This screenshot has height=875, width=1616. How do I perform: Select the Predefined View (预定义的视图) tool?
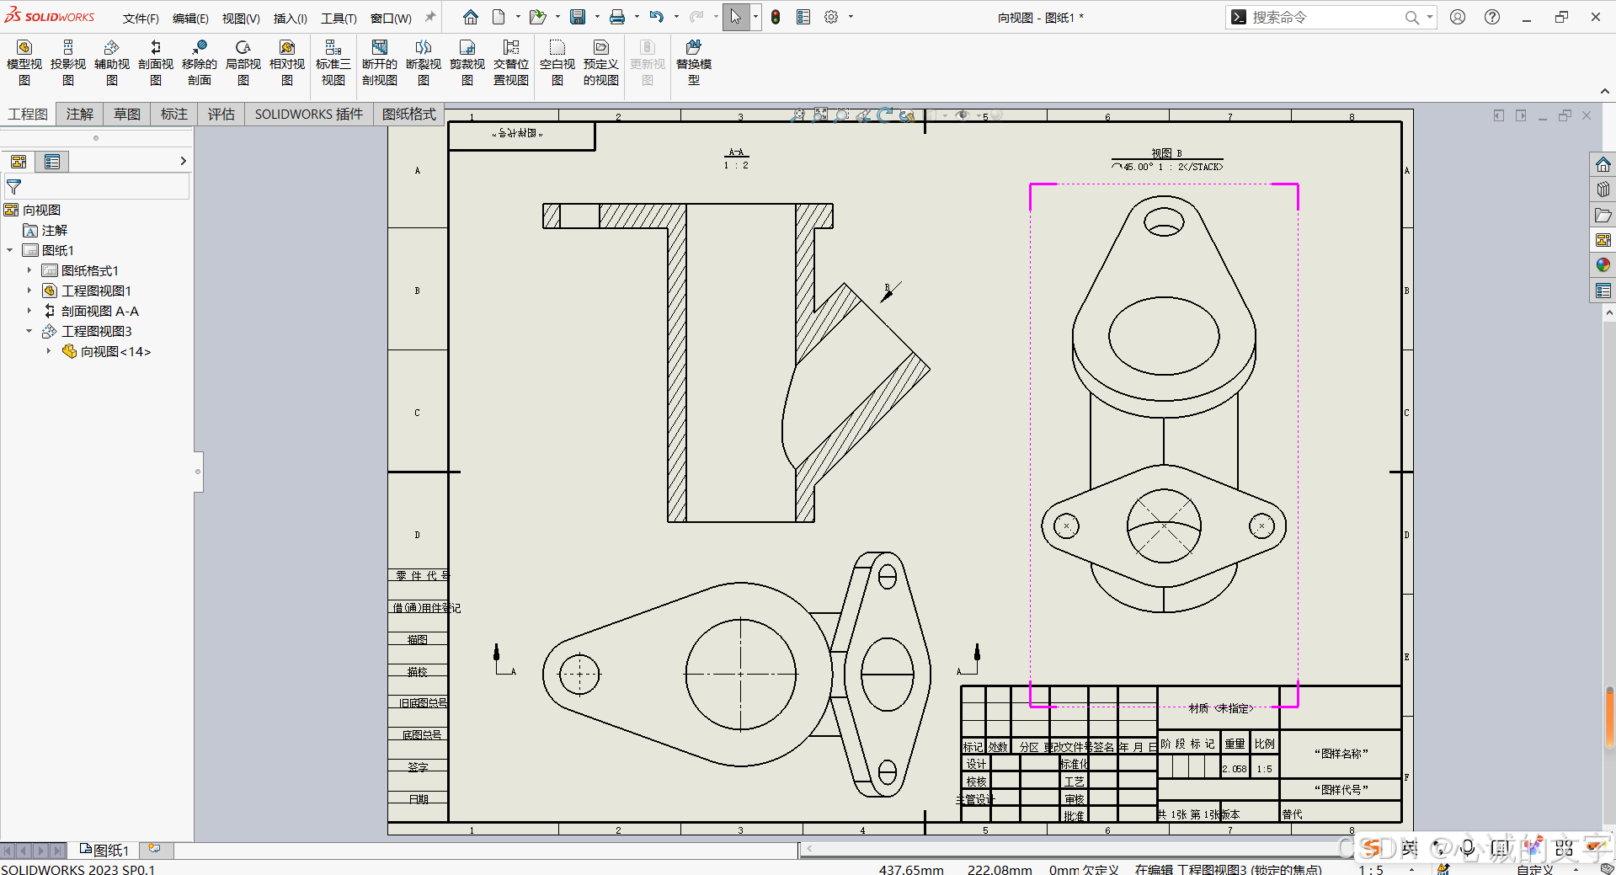pos(601,63)
